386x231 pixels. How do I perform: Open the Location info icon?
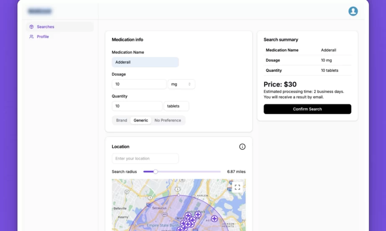pyautogui.click(x=242, y=147)
